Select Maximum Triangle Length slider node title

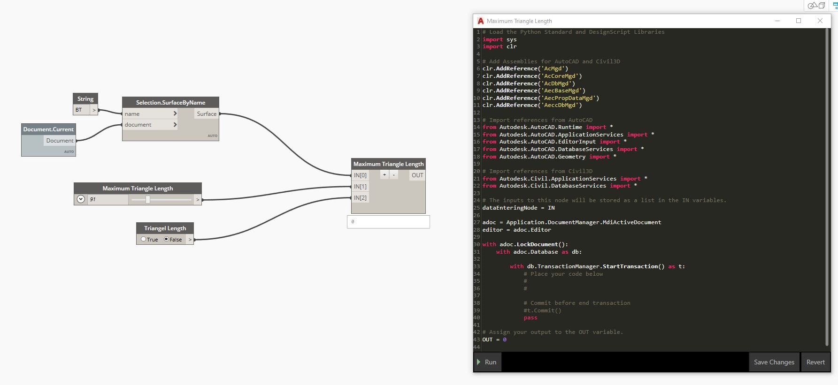click(138, 189)
